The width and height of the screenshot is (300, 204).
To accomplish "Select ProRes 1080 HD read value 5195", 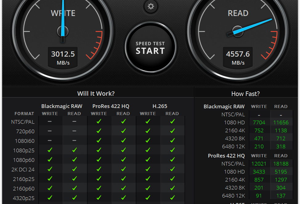I will (x=281, y=172).
